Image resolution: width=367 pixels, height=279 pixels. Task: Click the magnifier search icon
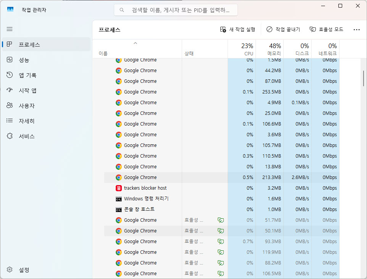(x=122, y=10)
